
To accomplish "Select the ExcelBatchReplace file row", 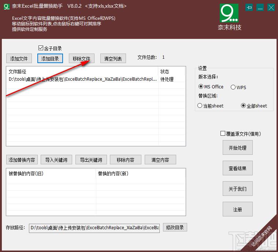I will tap(96, 79).
